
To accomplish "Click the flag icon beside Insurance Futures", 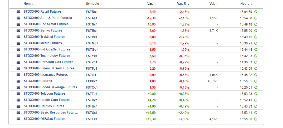I will (x=18, y=75).
